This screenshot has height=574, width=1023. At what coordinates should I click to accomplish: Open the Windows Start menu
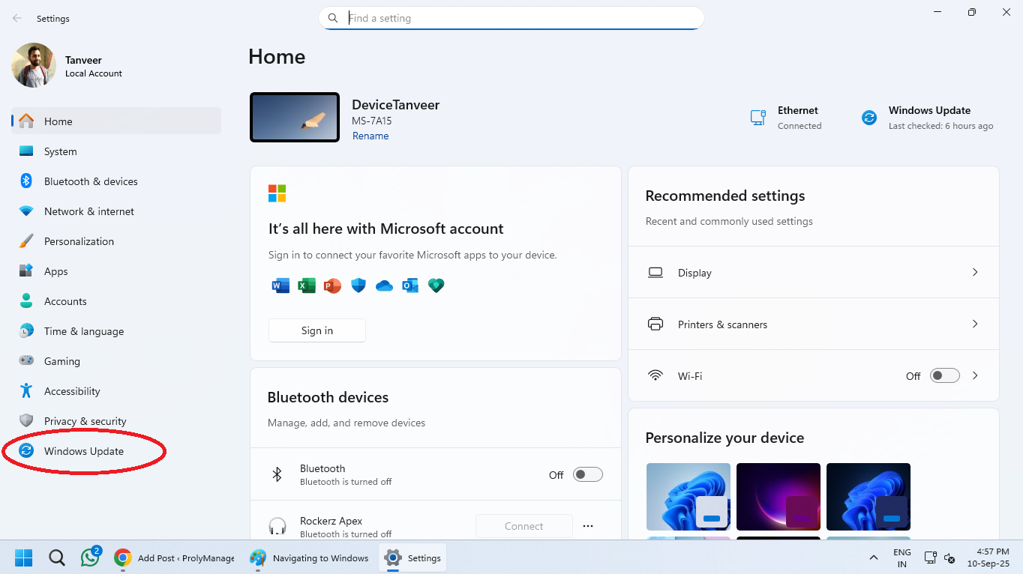click(23, 558)
